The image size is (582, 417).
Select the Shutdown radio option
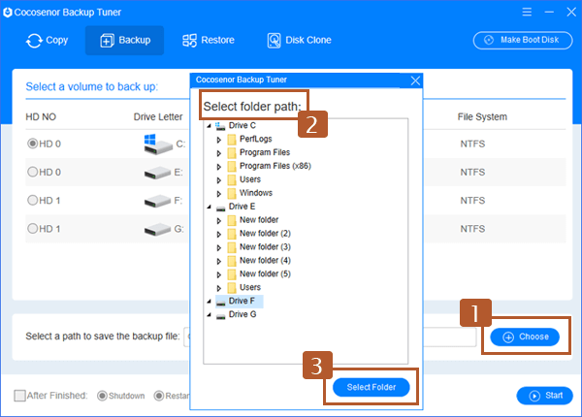[102, 396]
